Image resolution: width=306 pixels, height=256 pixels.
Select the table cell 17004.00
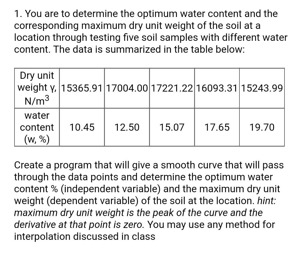tap(127, 88)
